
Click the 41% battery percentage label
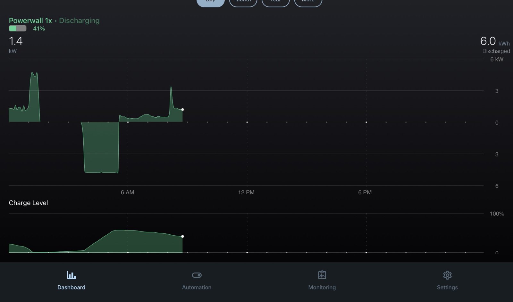(39, 29)
